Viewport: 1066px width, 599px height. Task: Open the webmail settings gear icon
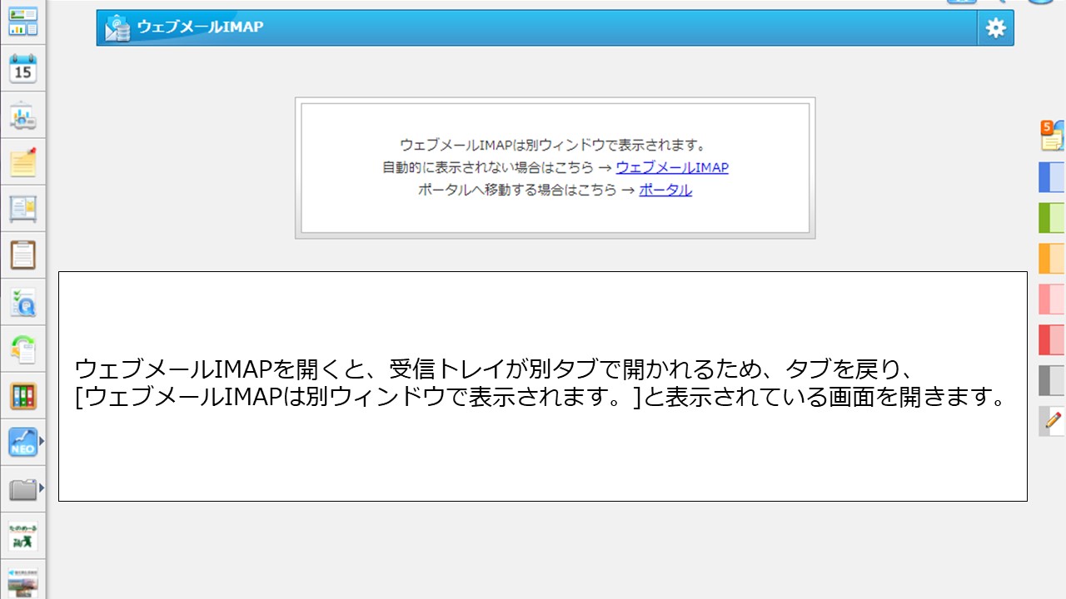994,27
